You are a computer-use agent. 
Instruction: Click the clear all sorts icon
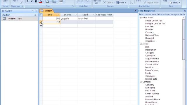click(131, 3)
